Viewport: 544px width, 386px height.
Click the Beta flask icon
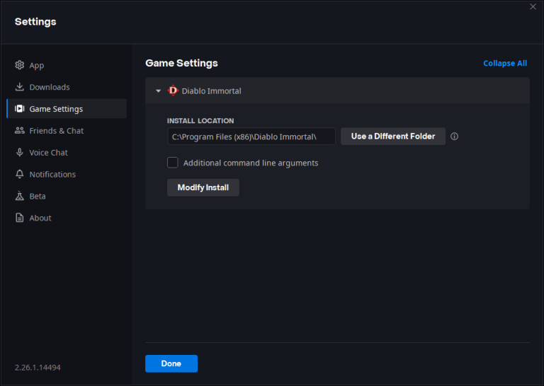[20, 197]
